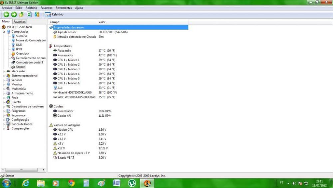Screen dimensions: 333x188
Task: Click the green Back arrow toolbar icon
Action: point(6,14)
